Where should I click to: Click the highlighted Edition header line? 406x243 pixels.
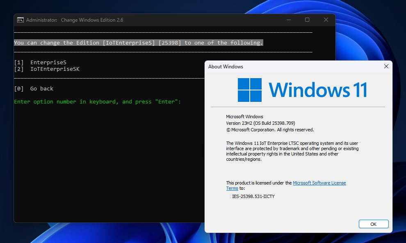tap(139, 43)
